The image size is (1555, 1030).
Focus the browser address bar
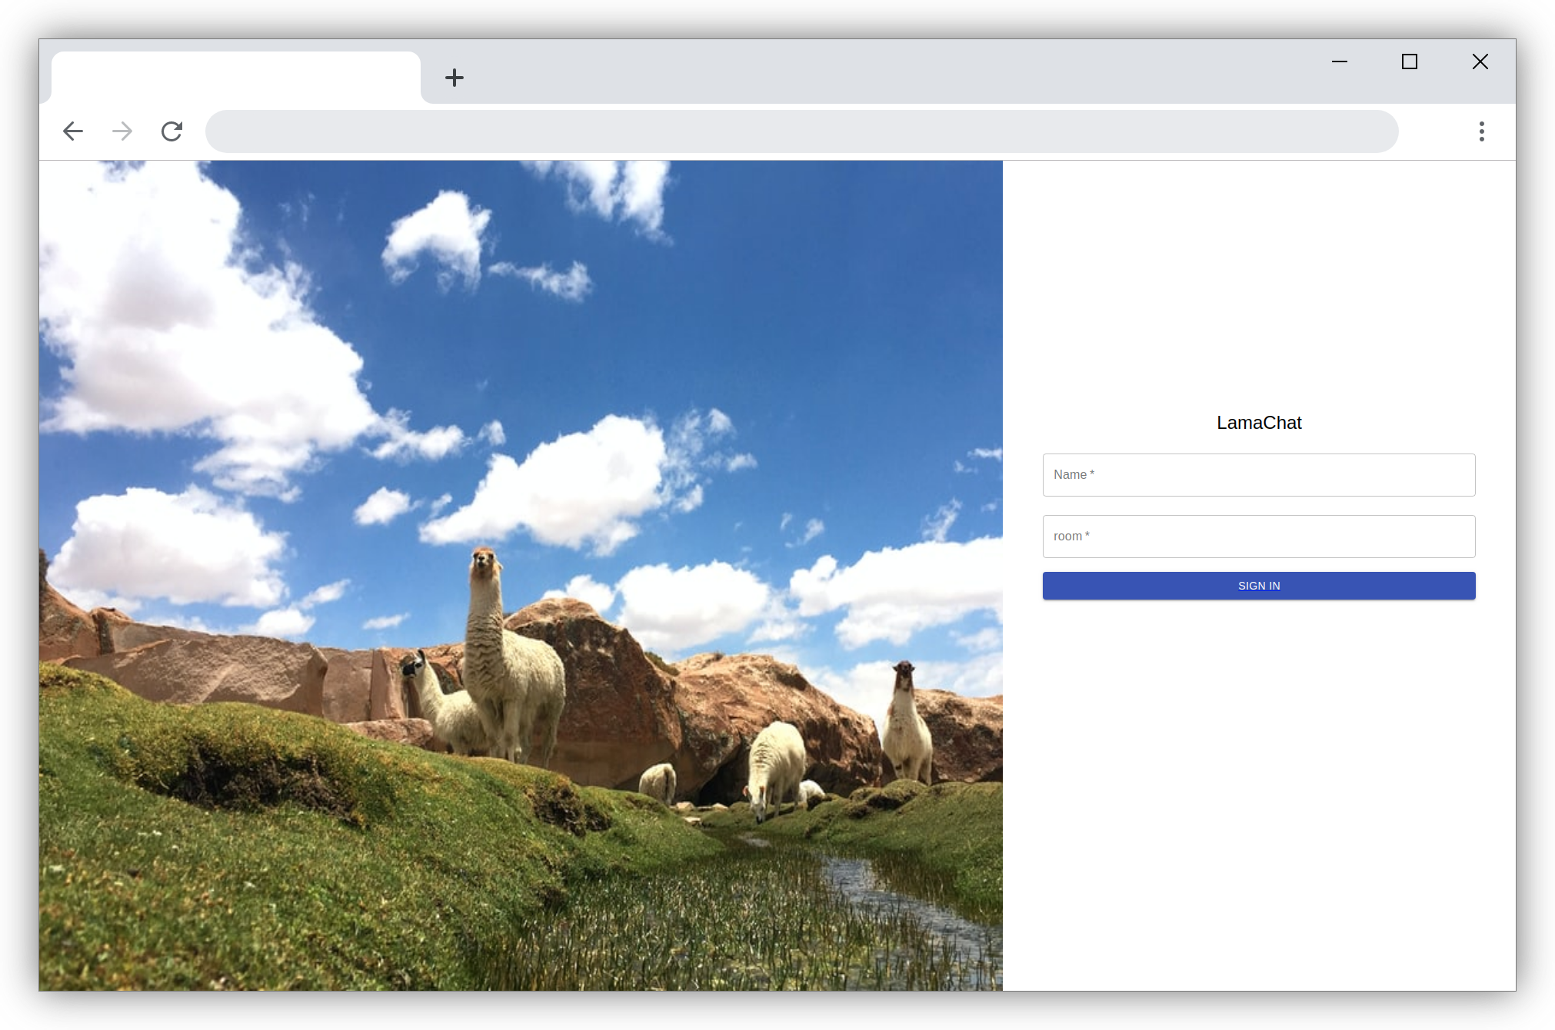pos(801,131)
